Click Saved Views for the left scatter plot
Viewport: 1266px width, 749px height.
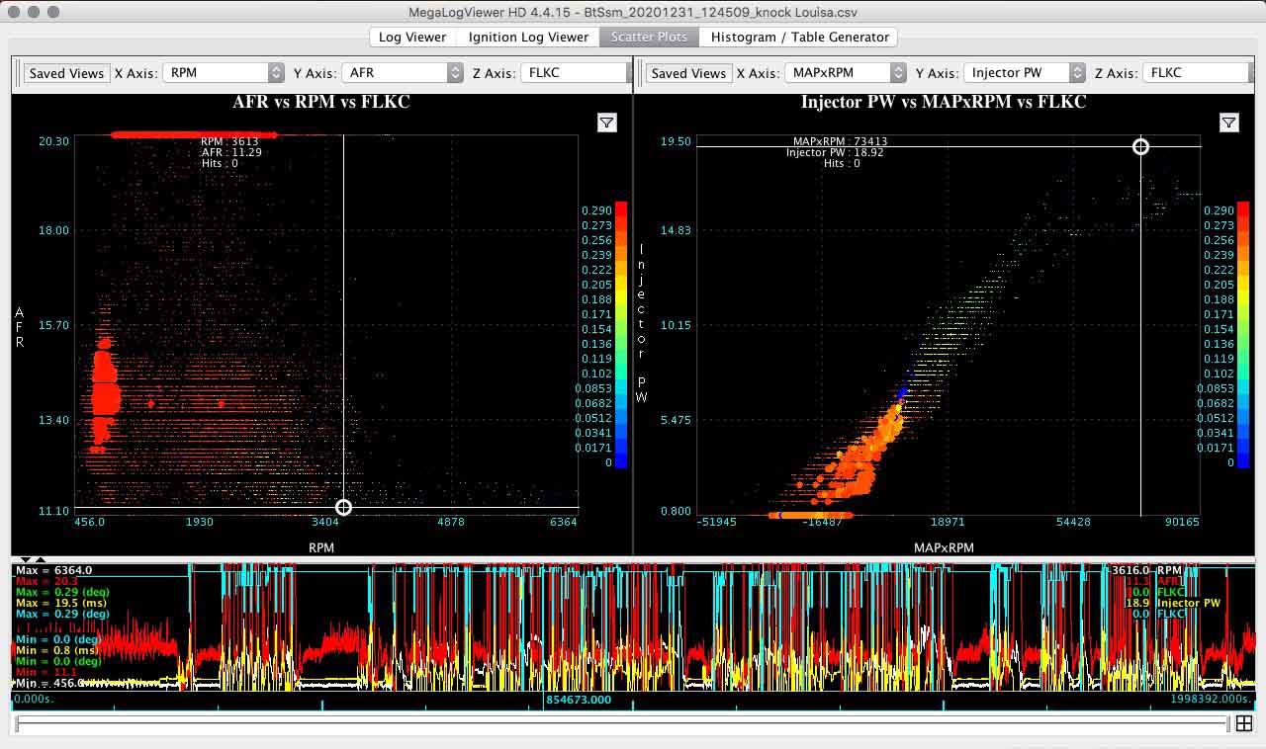coord(66,72)
